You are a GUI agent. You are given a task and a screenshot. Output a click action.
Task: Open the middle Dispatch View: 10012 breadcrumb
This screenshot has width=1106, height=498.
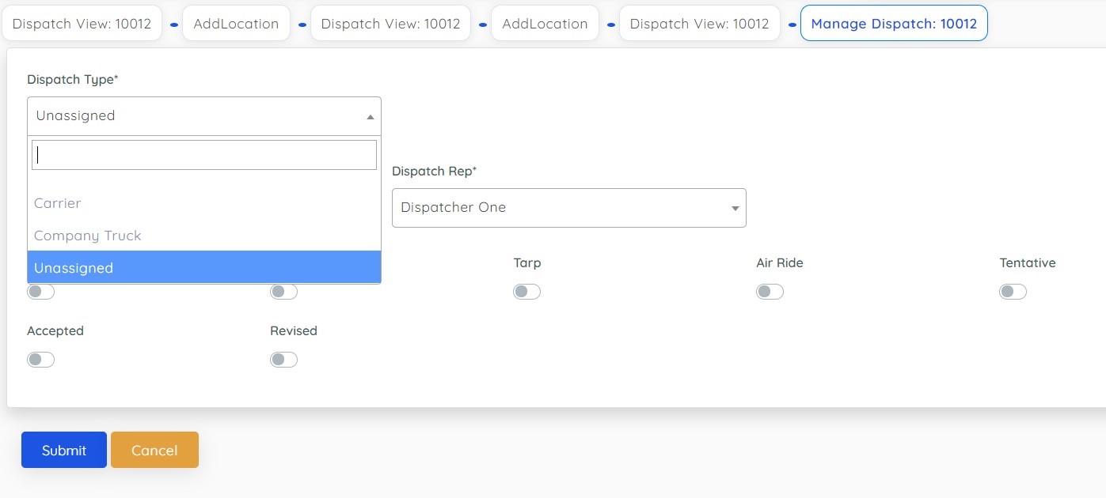(391, 24)
